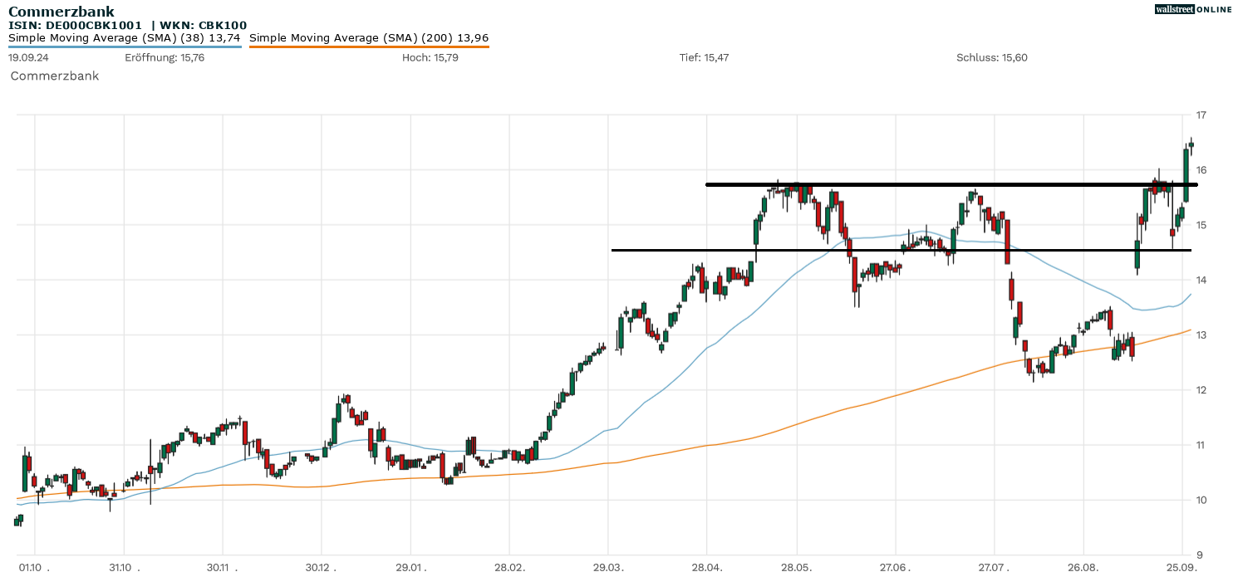The width and height of the screenshot is (1238, 572).
Task: Click the orange line under the SMA 200 legend
Action: [369, 46]
